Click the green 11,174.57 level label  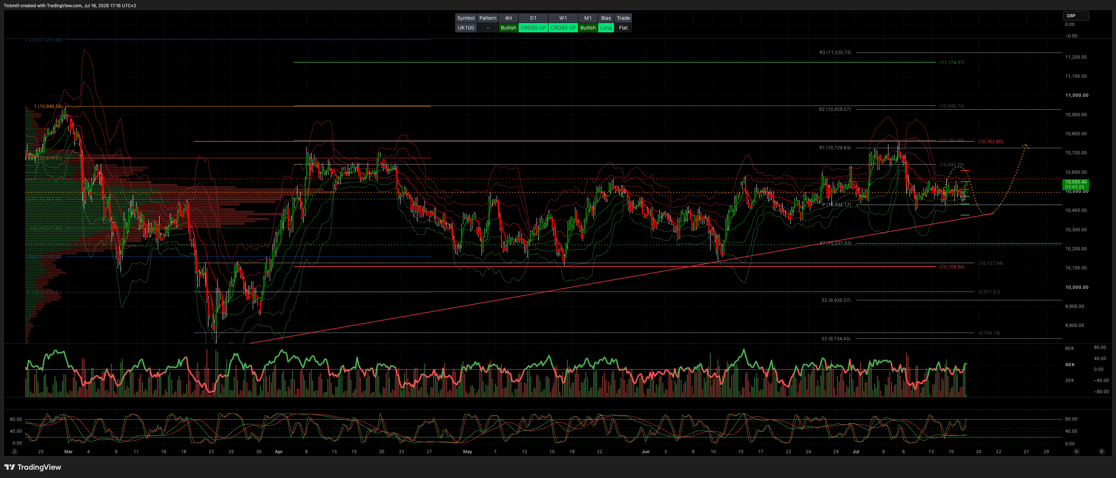(952, 62)
